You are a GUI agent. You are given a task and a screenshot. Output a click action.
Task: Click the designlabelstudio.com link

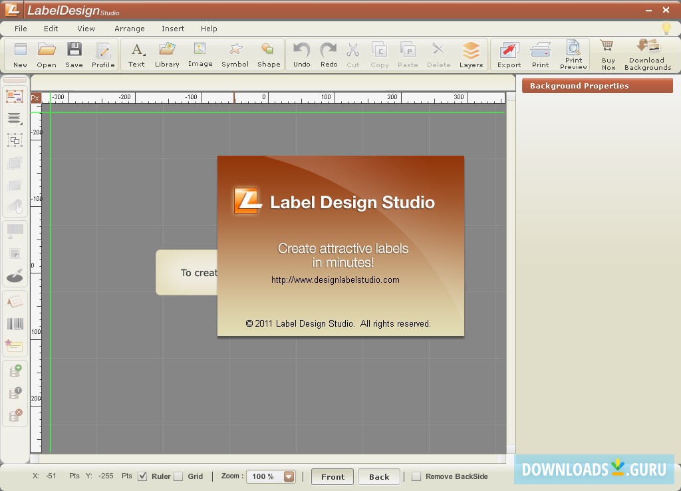pyautogui.click(x=335, y=280)
